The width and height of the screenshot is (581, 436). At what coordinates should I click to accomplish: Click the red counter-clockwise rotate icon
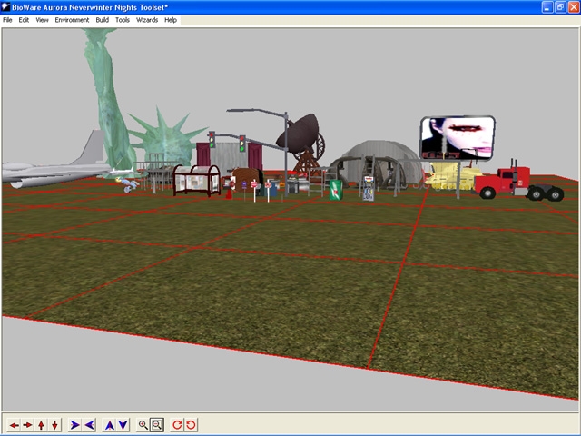[x=192, y=424]
